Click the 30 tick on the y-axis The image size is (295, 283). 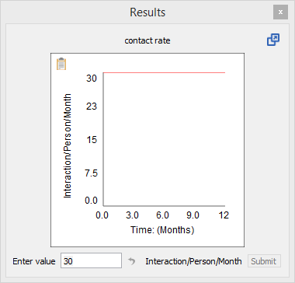click(92, 79)
